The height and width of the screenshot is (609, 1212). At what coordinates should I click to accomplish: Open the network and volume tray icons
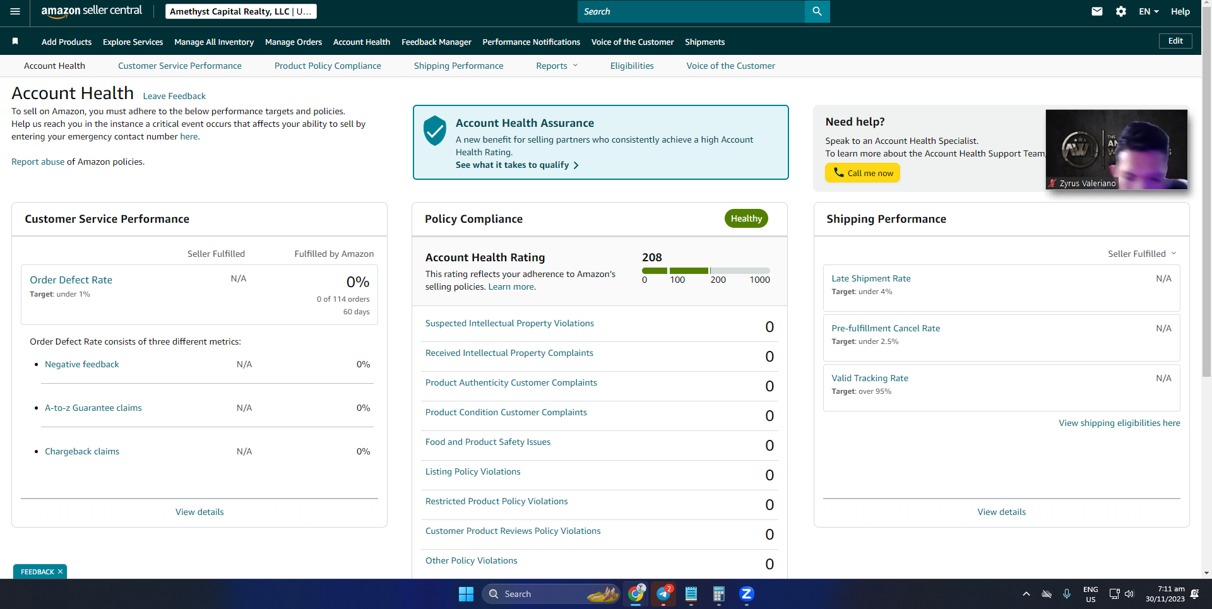(x=1122, y=594)
